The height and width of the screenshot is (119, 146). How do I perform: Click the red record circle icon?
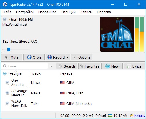[x=50, y=57]
